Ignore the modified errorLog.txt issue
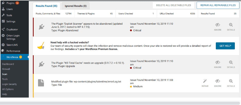Screen dimensions: 241x105 coord(218,83)
